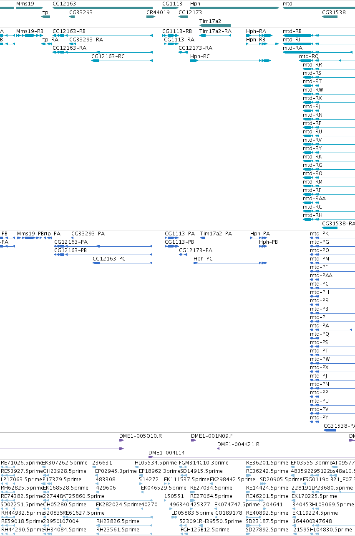Click the 236631 feature label
Screen dimensions: 355x536
(x=102, y=463)
